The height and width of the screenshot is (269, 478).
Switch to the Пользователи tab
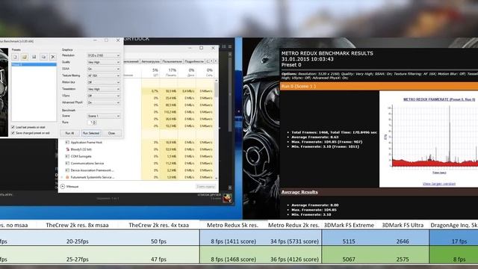[173, 61]
